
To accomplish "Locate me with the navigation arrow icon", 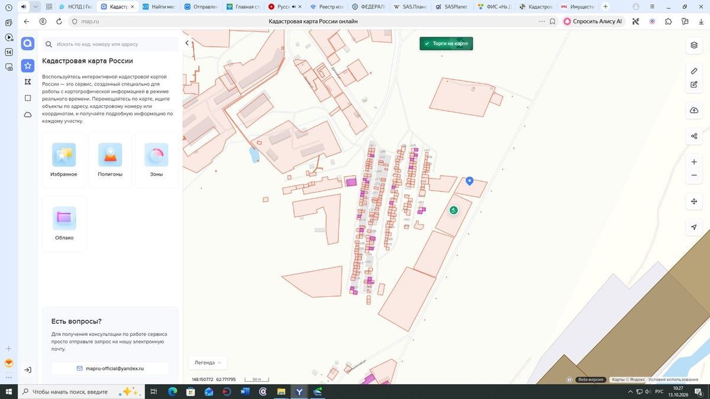I will 694,227.
